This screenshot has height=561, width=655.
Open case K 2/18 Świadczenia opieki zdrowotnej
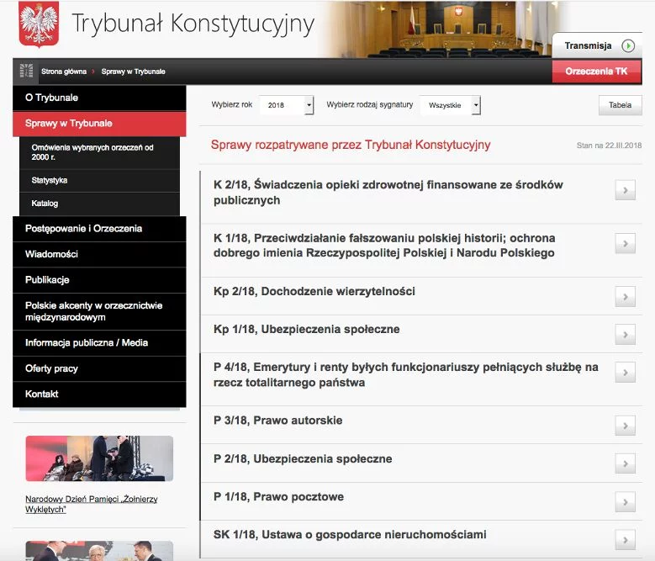pyautogui.click(x=388, y=193)
